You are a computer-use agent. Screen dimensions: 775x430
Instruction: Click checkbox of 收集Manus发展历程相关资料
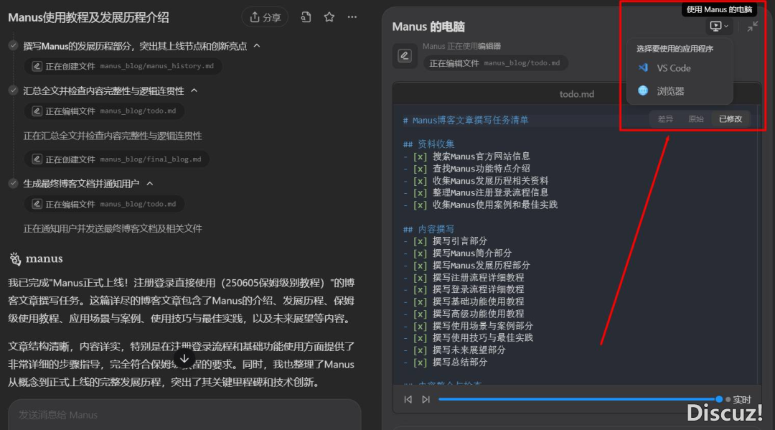pyautogui.click(x=420, y=181)
